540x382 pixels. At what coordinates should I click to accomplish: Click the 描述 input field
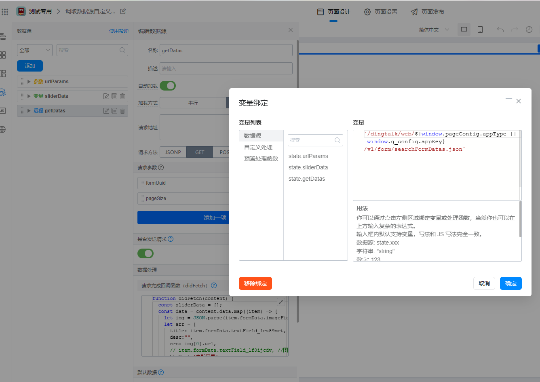[x=226, y=68]
